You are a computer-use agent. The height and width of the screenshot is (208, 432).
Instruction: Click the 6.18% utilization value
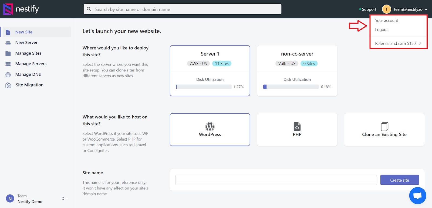click(326, 87)
